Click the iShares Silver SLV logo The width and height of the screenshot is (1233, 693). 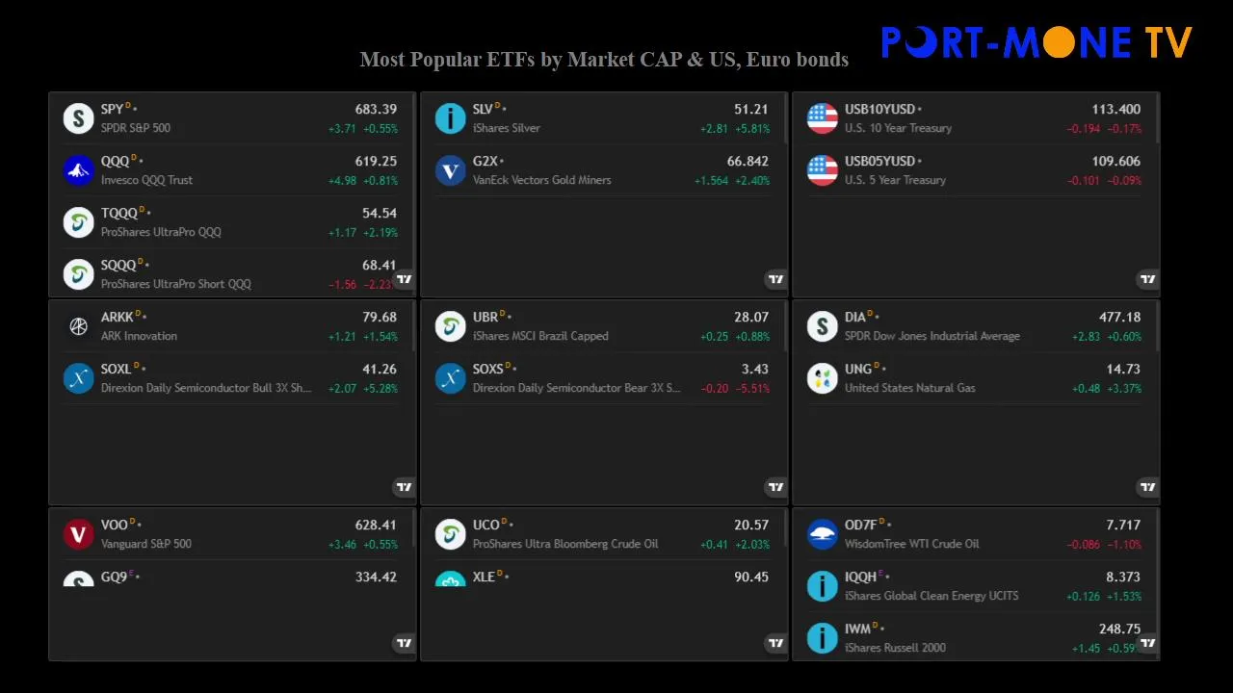pyautogui.click(x=450, y=118)
